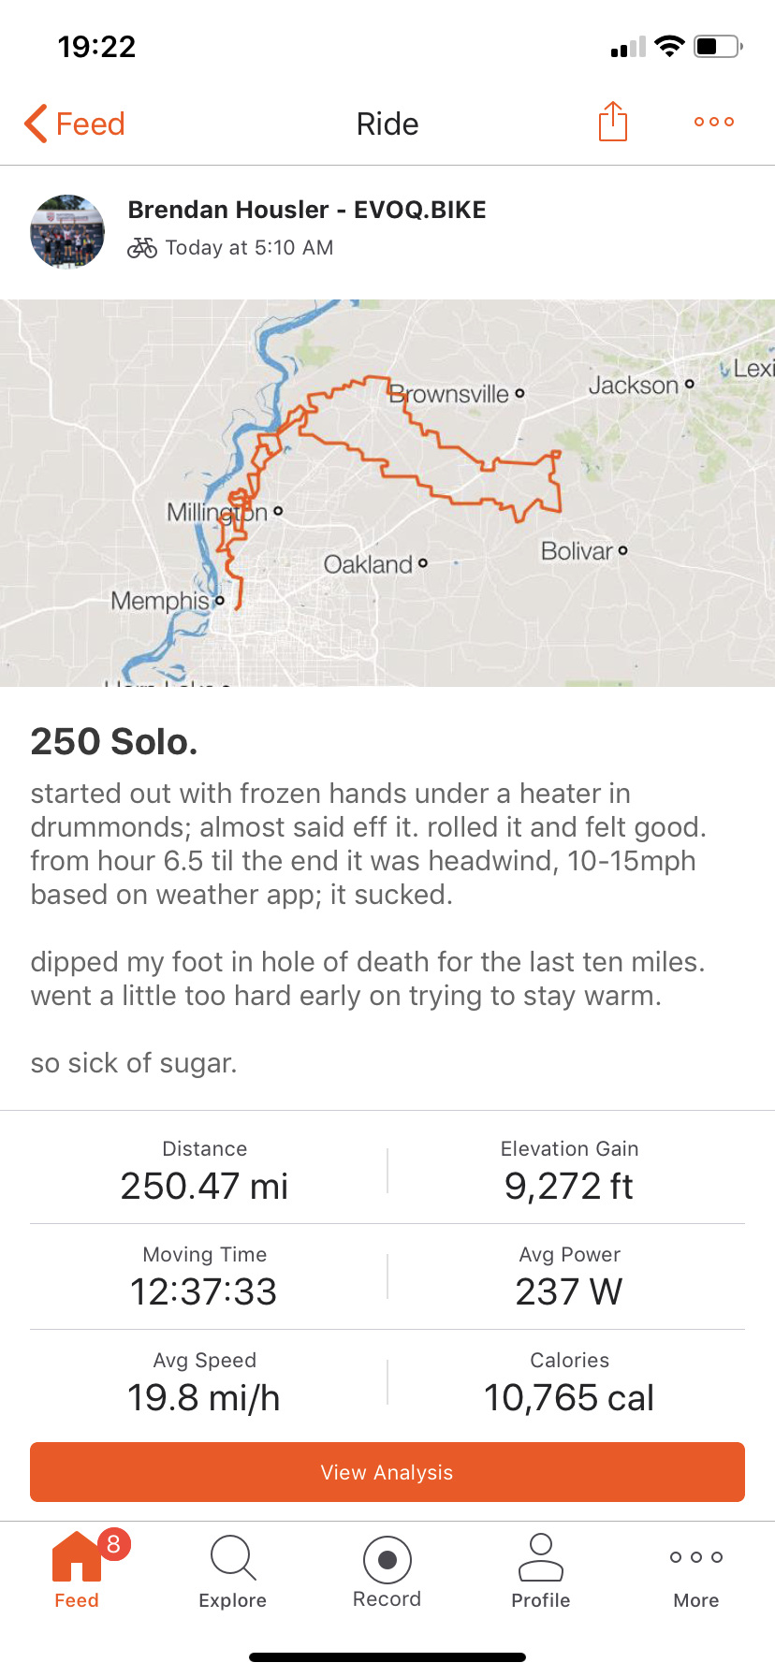This screenshot has height=1677, width=775.
Task: Tap the Avg Power 237 W stat
Action: (569, 1276)
